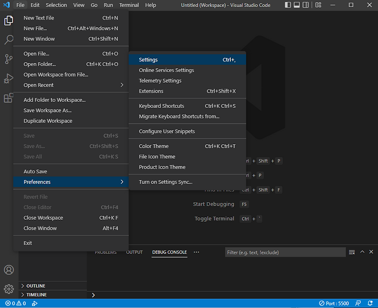Screen dimensions: 378x308
Task: Open the Go menu
Action: [x=94, y=5]
